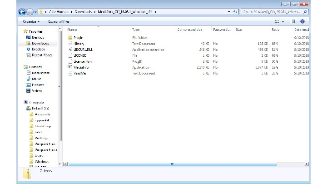Go back with the Back arrow button
Image resolution: width=327 pixels, height=184 pixels.
coord(22,12)
